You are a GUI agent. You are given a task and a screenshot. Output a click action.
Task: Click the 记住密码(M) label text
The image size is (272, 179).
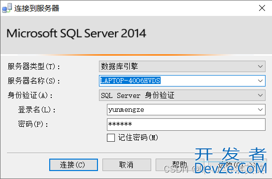138,138
